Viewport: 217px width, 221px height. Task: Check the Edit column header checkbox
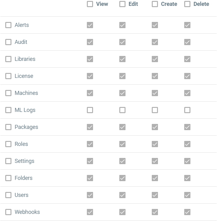[122, 4]
